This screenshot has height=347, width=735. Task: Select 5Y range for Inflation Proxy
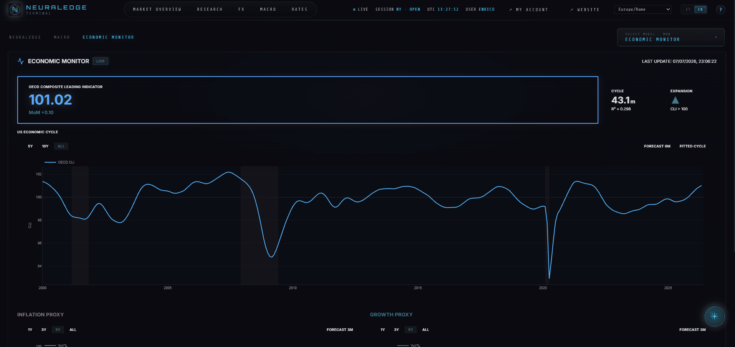tap(58, 330)
